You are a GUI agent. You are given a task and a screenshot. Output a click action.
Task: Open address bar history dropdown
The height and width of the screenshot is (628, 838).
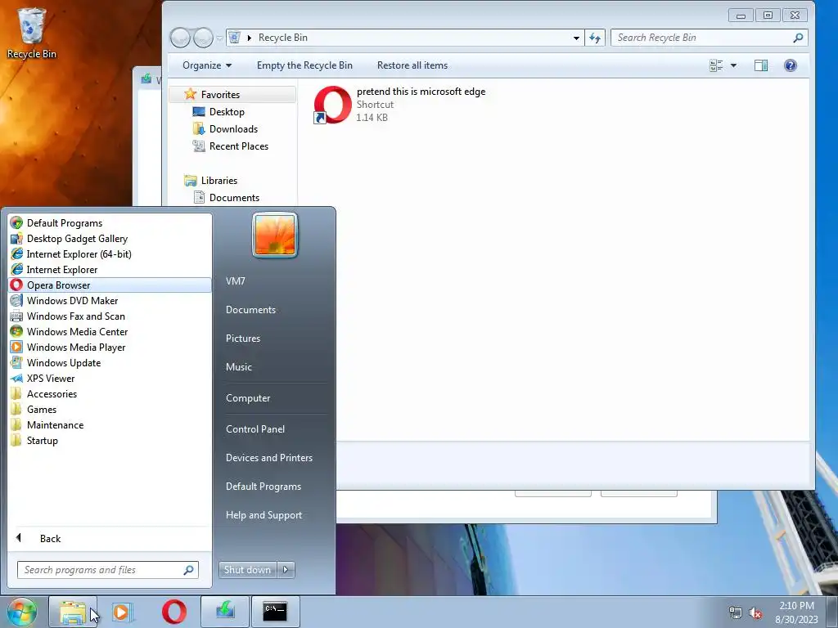point(576,38)
